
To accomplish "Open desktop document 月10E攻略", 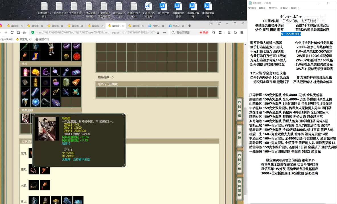I will [x=163, y=8].
